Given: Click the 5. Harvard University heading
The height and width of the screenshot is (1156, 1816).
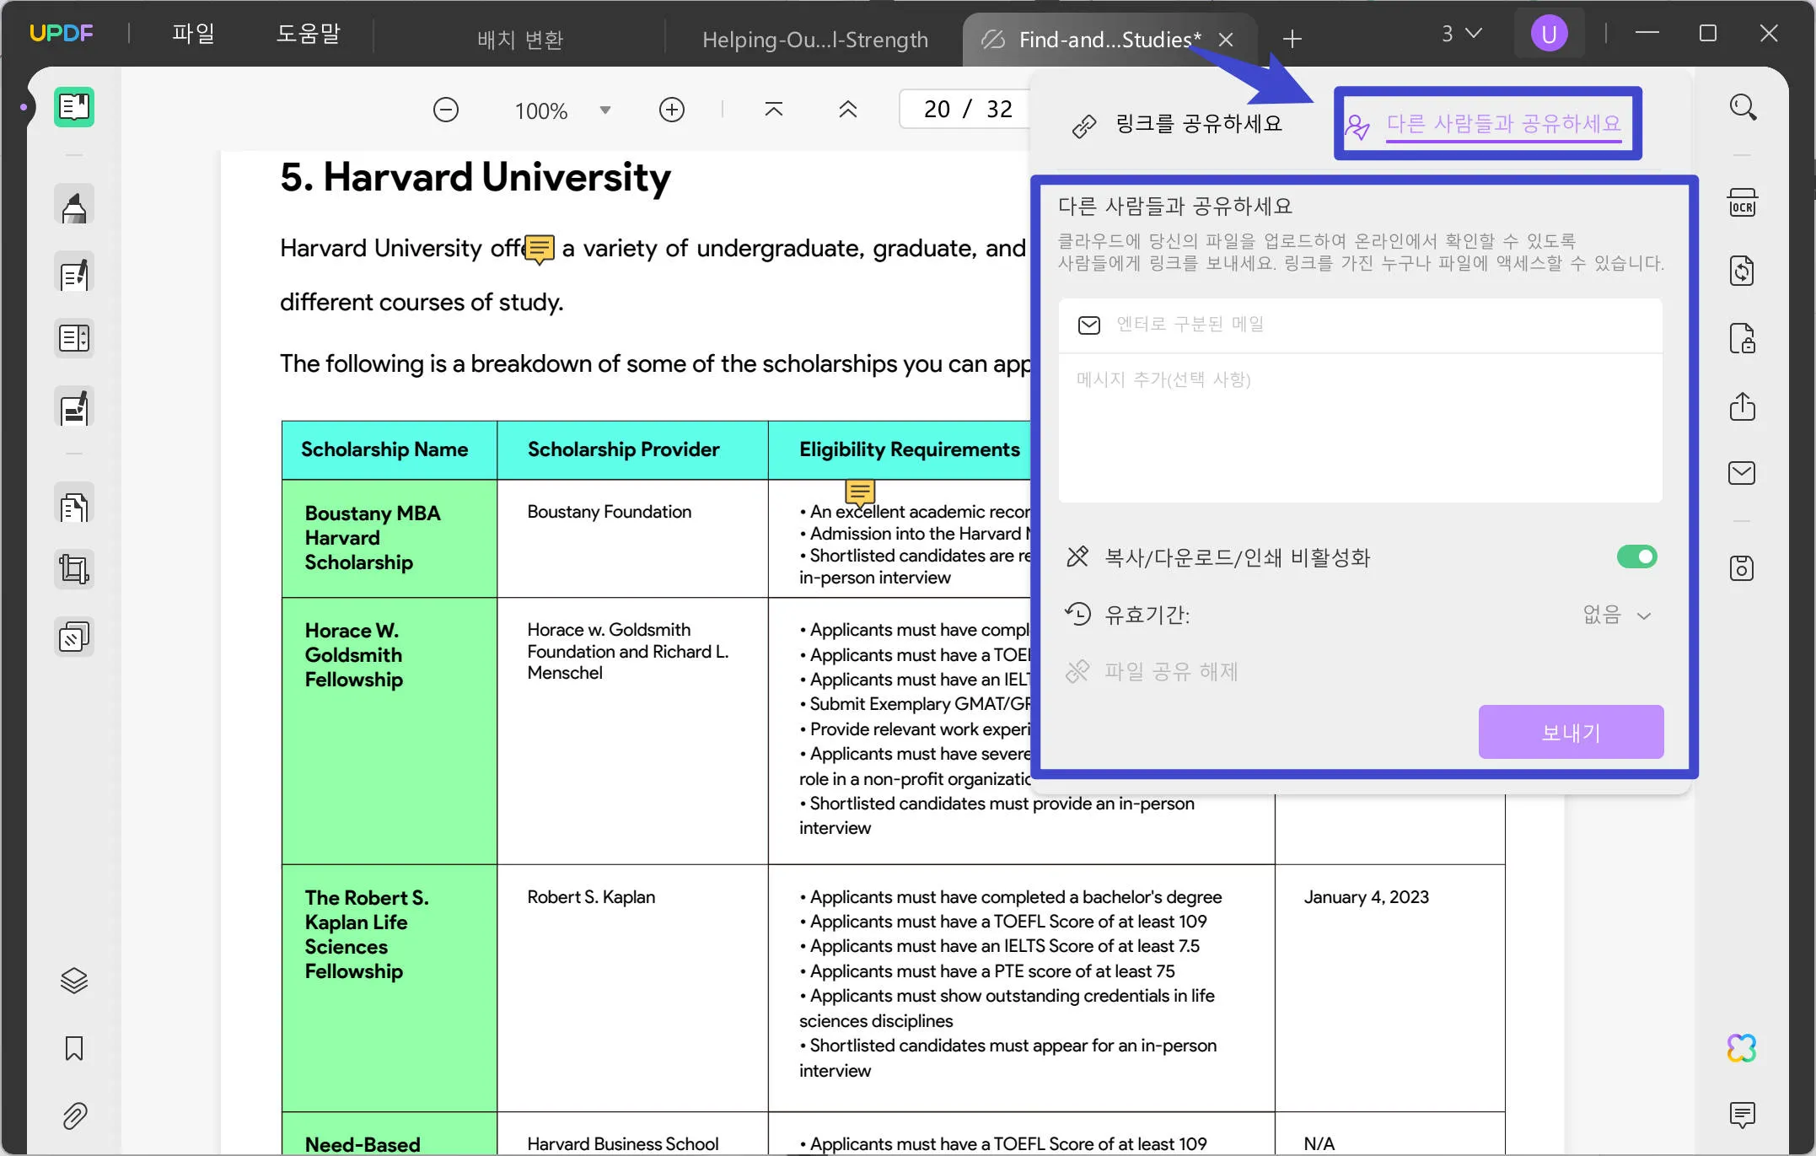Looking at the screenshot, I should (475, 177).
